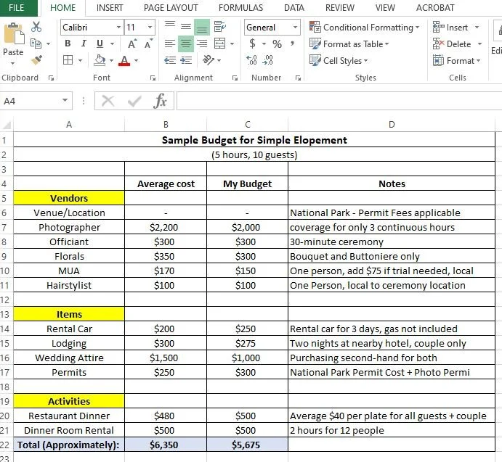The height and width of the screenshot is (462, 502).
Task: Open Alignment dialog launcher
Action: (235, 78)
